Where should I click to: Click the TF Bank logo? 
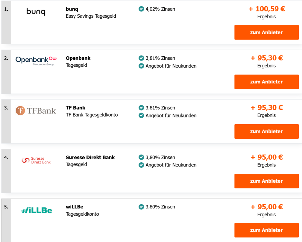(x=36, y=111)
